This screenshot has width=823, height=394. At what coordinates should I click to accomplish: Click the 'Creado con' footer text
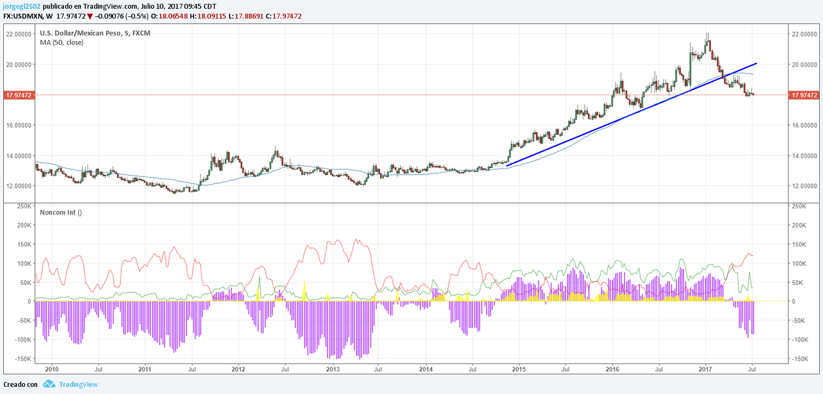point(20,384)
